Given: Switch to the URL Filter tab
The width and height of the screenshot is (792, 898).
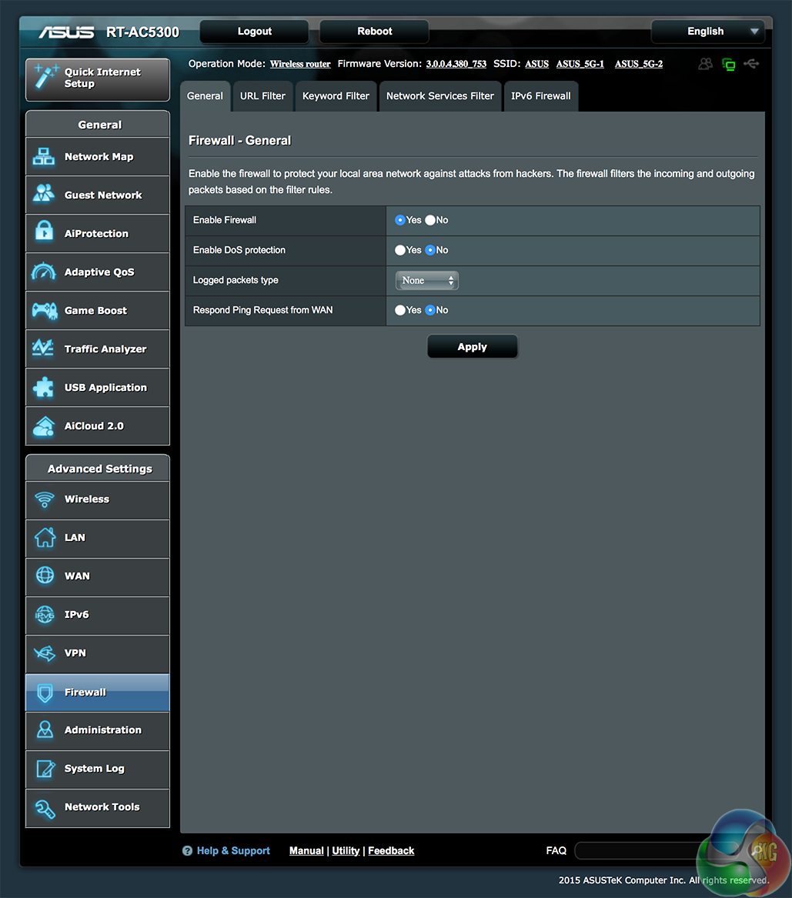Looking at the screenshot, I should [x=263, y=96].
